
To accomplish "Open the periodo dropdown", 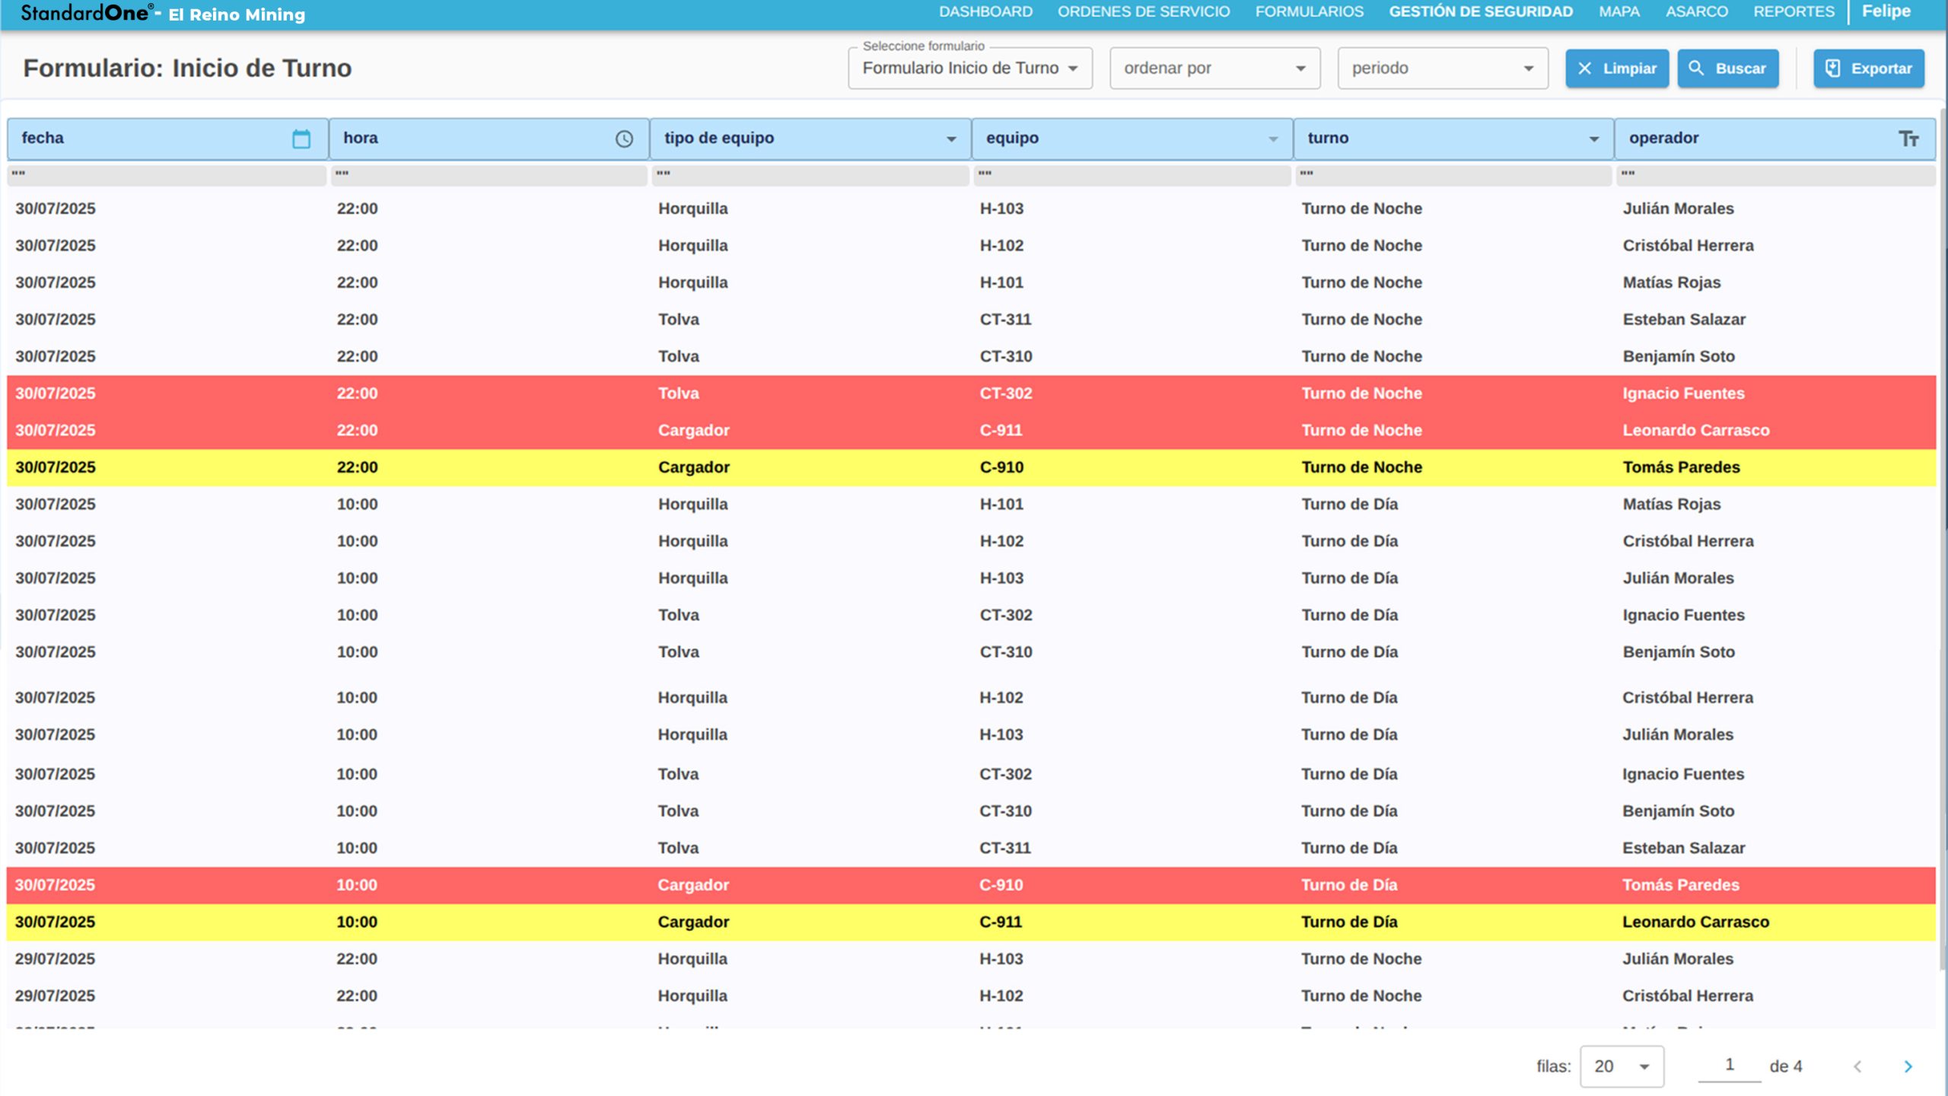I will [x=1442, y=68].
